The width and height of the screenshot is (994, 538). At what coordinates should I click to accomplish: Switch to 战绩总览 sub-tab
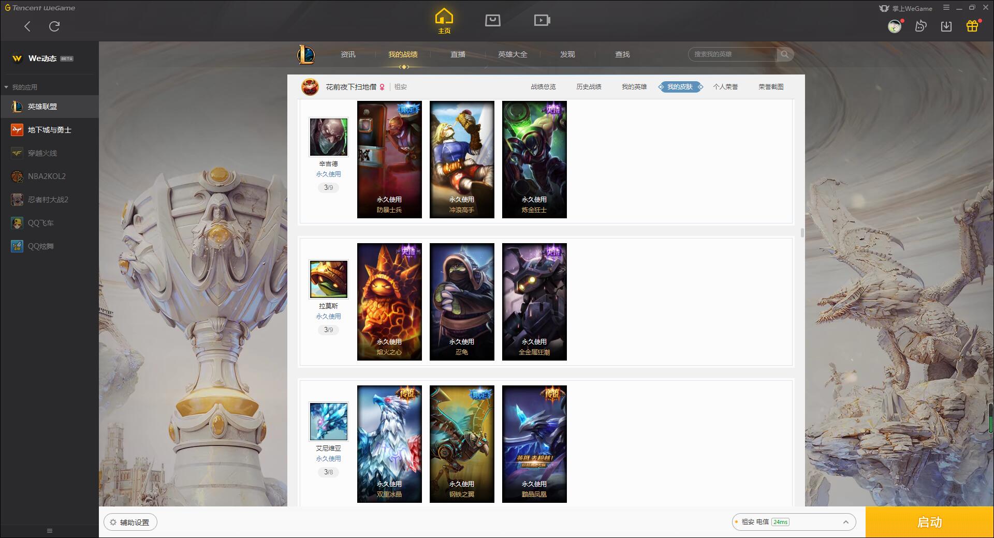[543, 87]
